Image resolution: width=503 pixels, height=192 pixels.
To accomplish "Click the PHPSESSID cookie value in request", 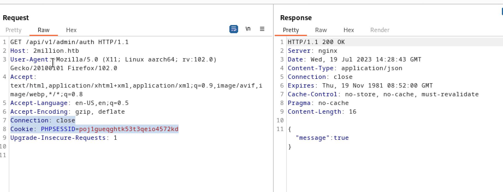I will pyautogui.click(x=129, y=129).
